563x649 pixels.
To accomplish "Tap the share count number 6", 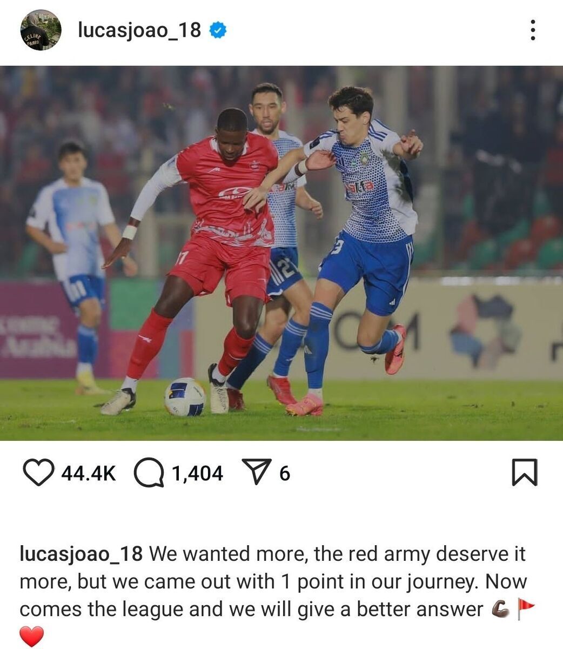I will 285,473.
